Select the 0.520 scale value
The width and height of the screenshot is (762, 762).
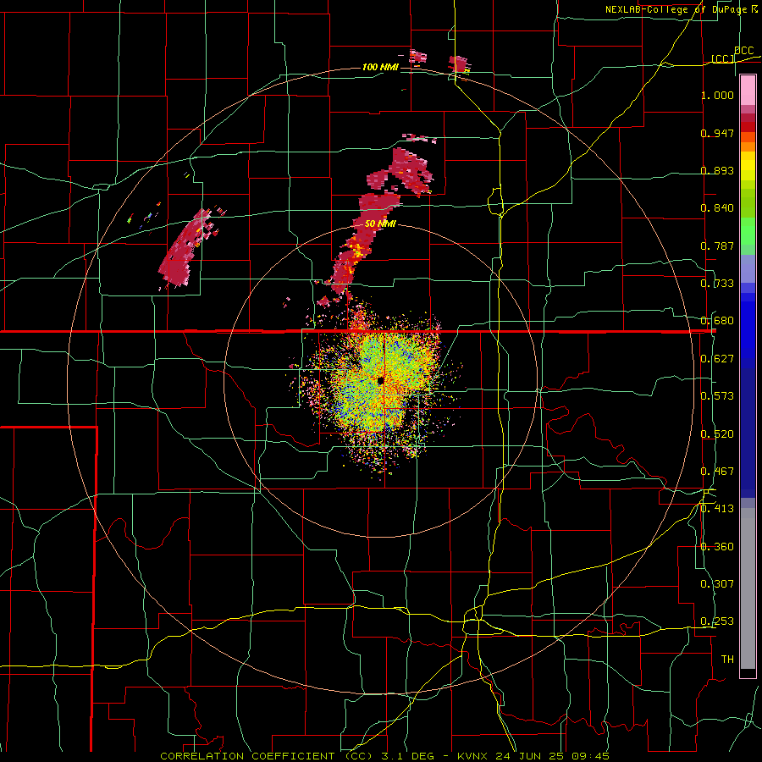[717, 434]
